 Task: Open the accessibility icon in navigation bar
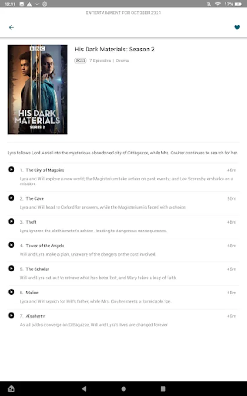[11, 389]
